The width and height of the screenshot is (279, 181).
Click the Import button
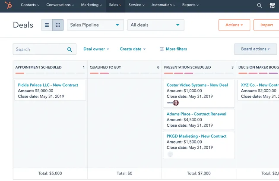(x=266, y=25)
